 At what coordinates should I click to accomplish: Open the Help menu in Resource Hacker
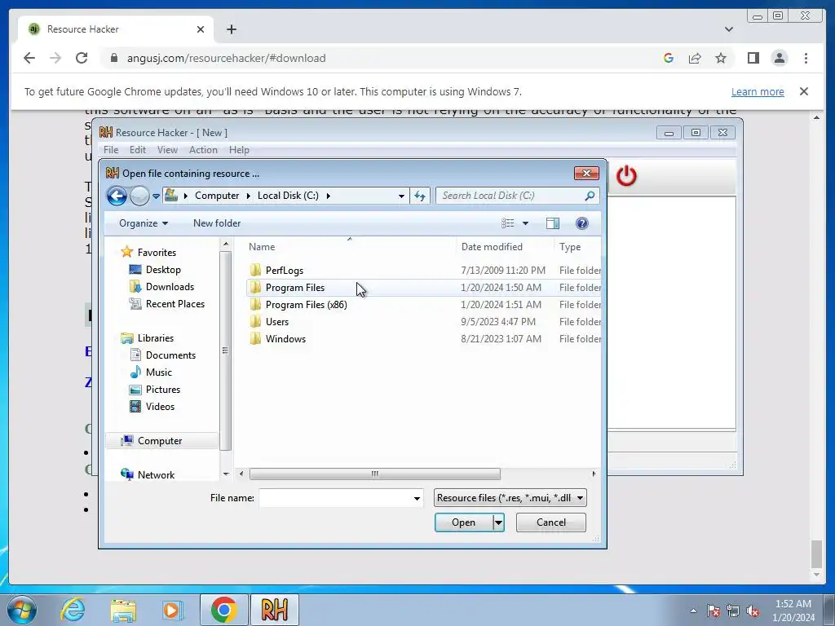(x=239, y=150)
